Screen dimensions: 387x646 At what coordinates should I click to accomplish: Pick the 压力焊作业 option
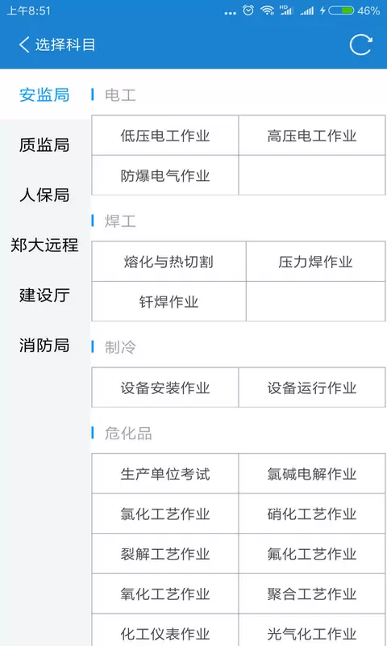click(315, 262)
